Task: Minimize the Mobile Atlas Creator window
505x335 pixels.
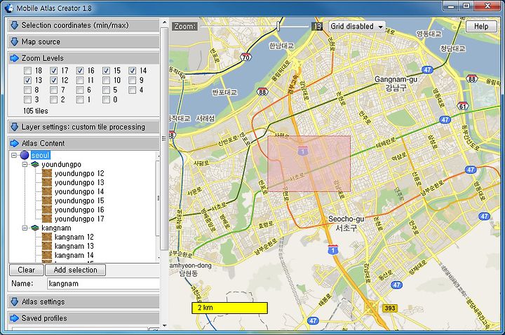Action: click(451, 6)
